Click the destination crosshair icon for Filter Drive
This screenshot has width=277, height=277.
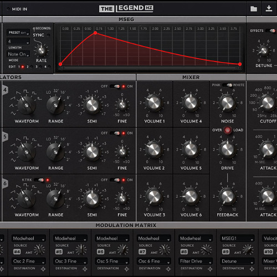tap(210, 269)
